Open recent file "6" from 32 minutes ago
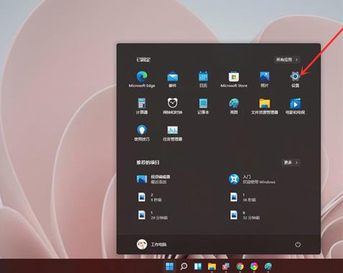The height and width of the screenshot is (273, 343). pyautogui.click(x=244, y=215)
